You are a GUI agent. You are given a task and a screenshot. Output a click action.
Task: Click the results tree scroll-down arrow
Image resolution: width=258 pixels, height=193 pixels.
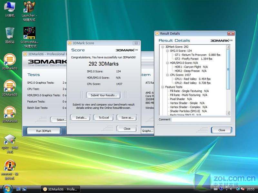[x=228, y=113]
